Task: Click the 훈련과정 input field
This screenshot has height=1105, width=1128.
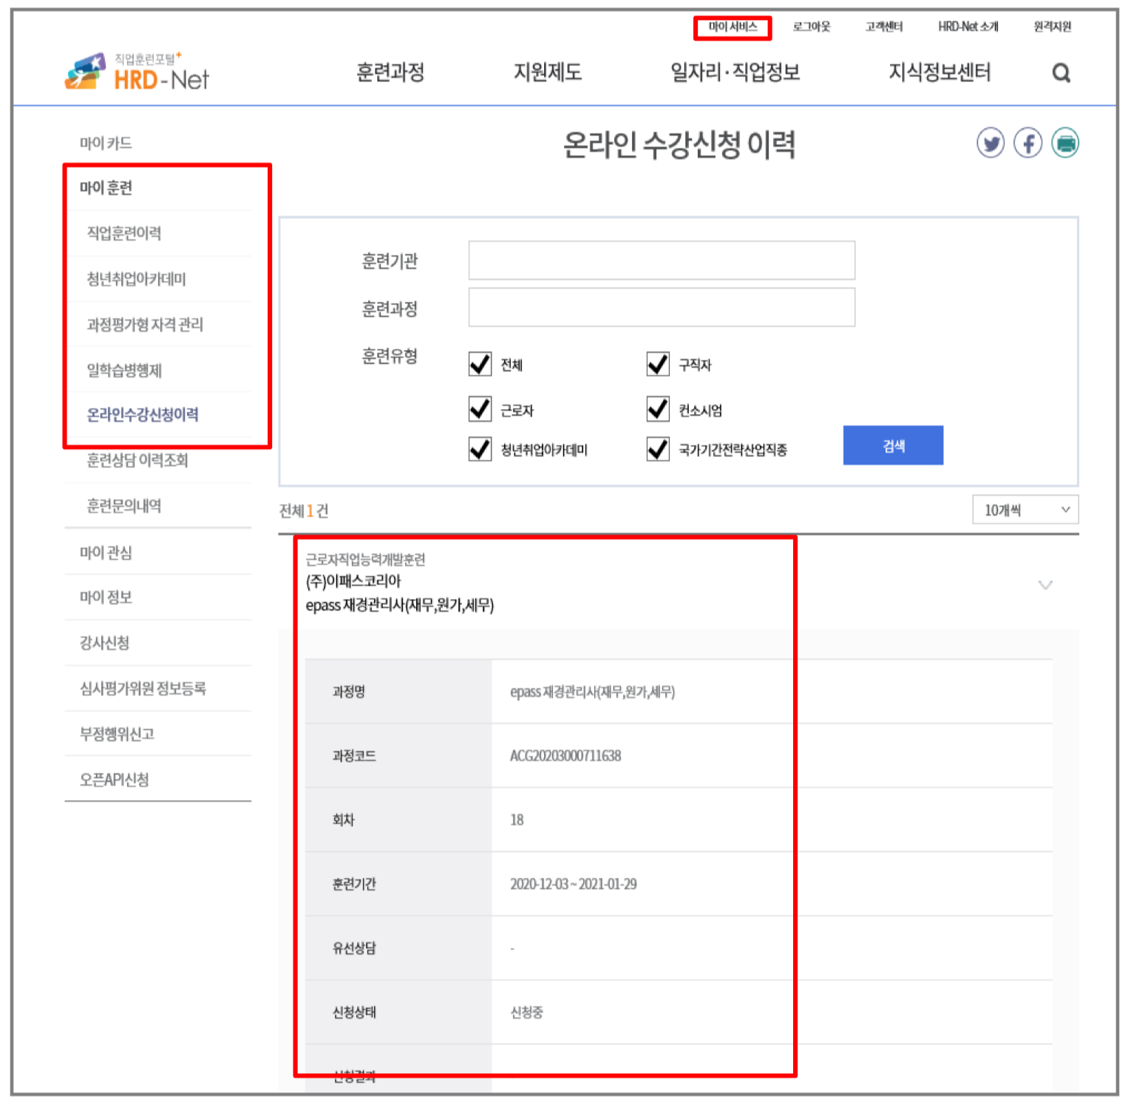Action: tap(662, 307)
